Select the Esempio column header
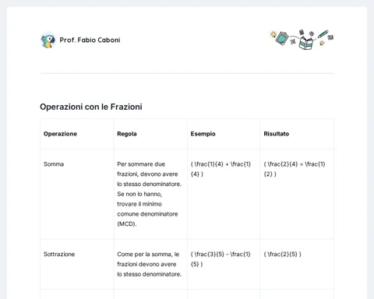Screen dimensions: 374x299 point(203,134)
